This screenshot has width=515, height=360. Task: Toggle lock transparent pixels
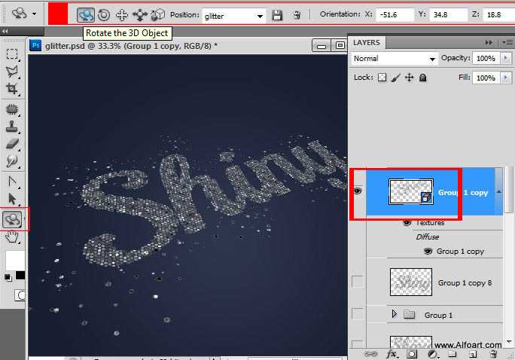point(382,78)
